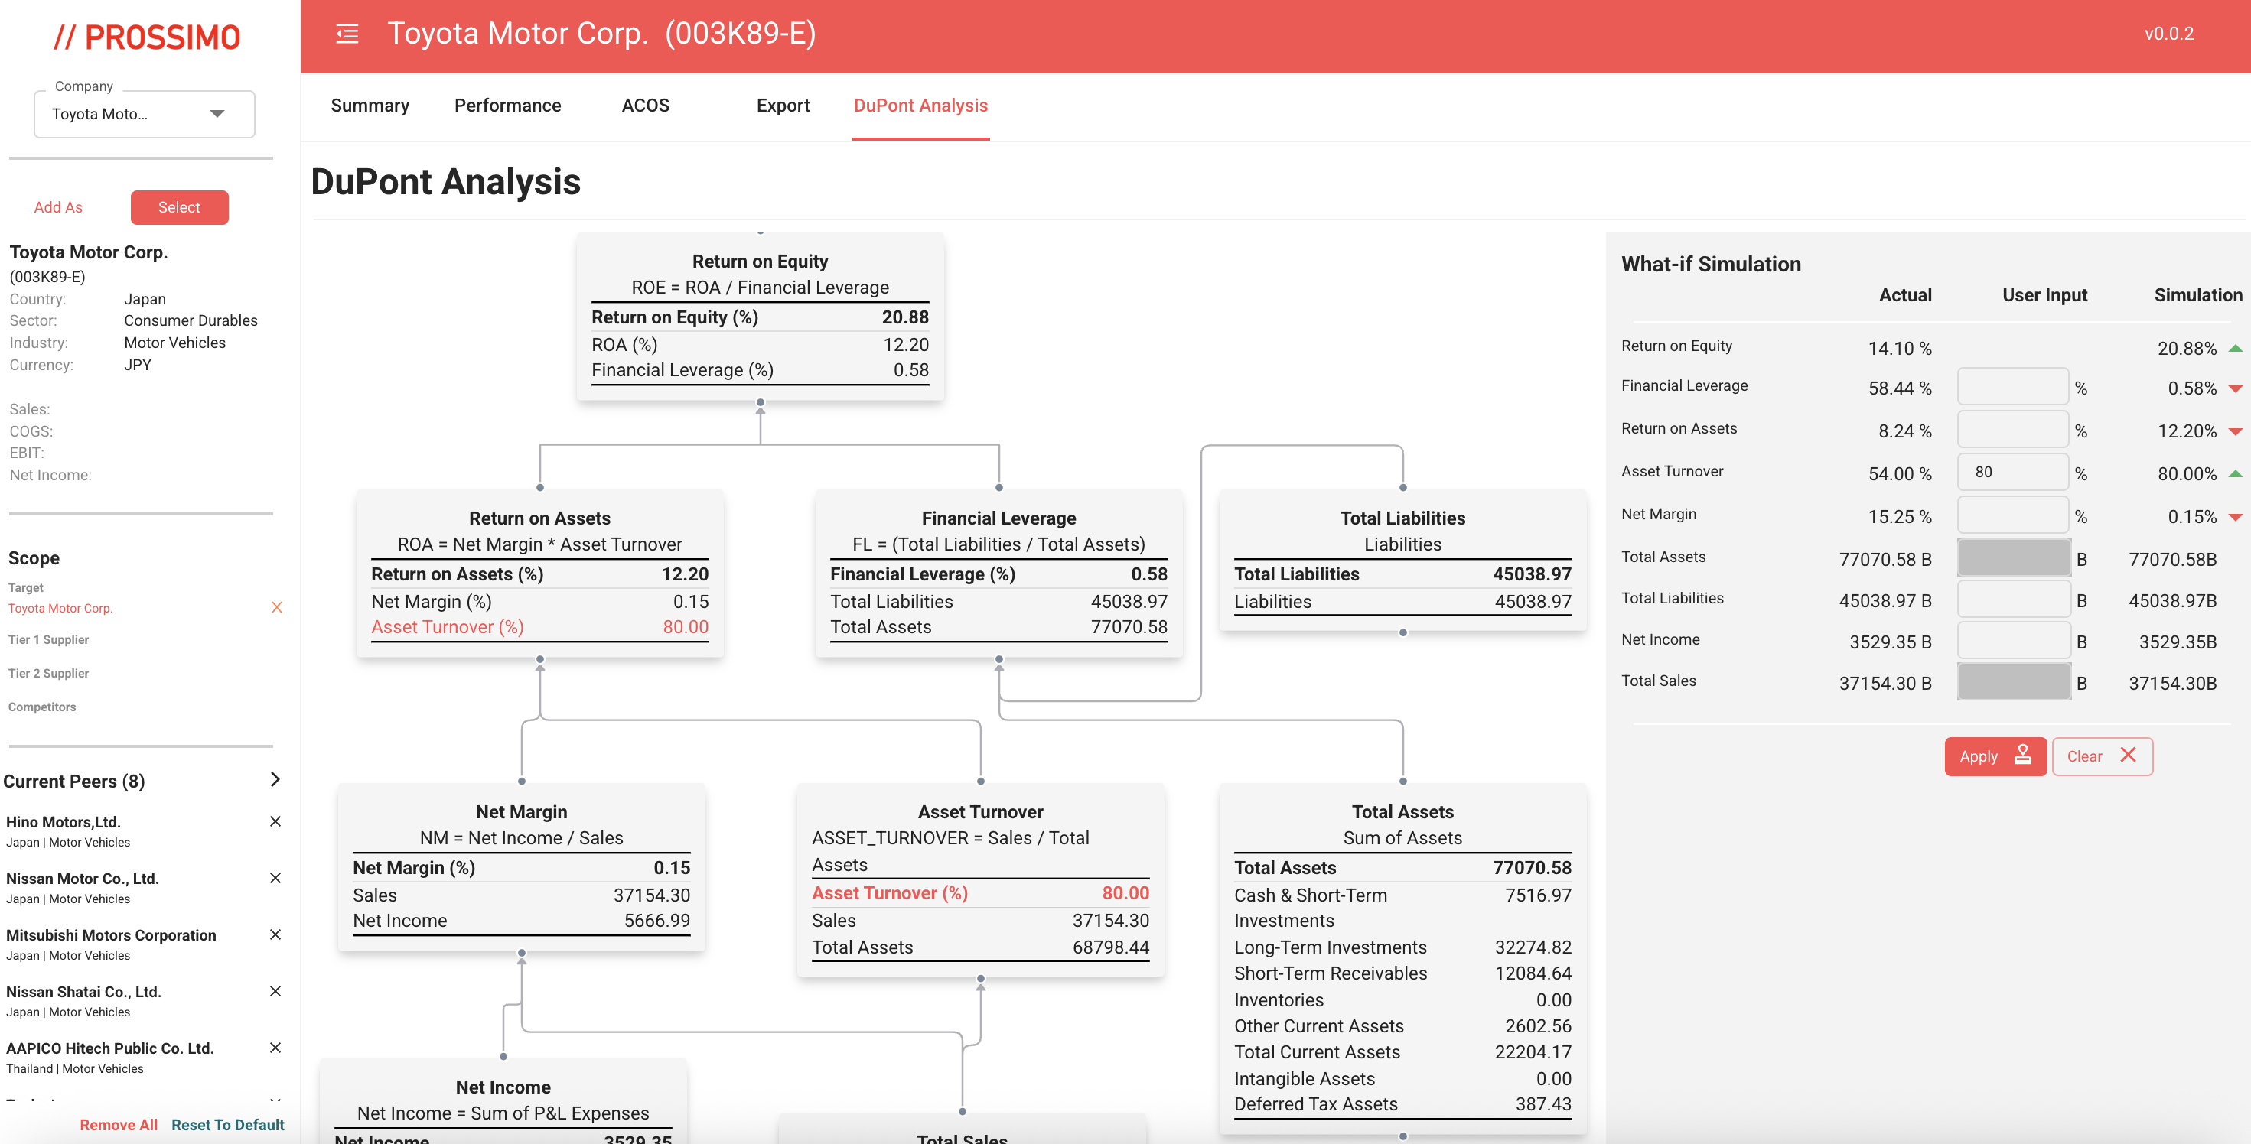2251x1144 pixels.
Task: Click the disabled Total Sales input field
Action: click(2012, 682)
